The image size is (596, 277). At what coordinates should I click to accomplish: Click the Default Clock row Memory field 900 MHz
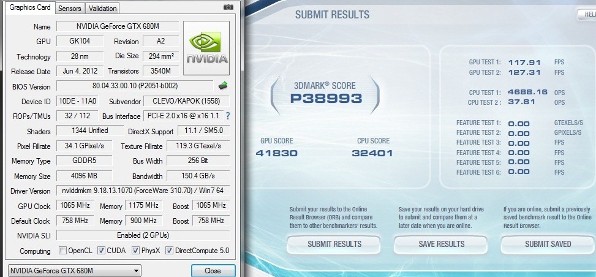coord(143,220)
